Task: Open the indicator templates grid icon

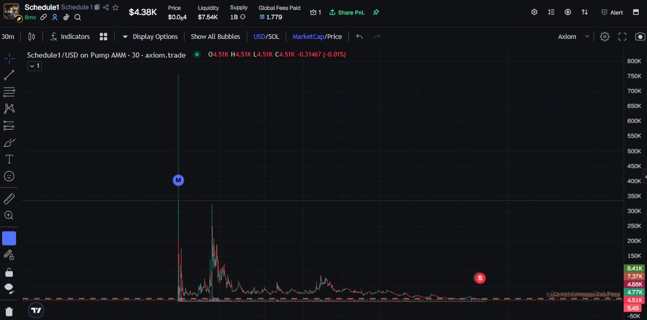Action: (104, 37)
